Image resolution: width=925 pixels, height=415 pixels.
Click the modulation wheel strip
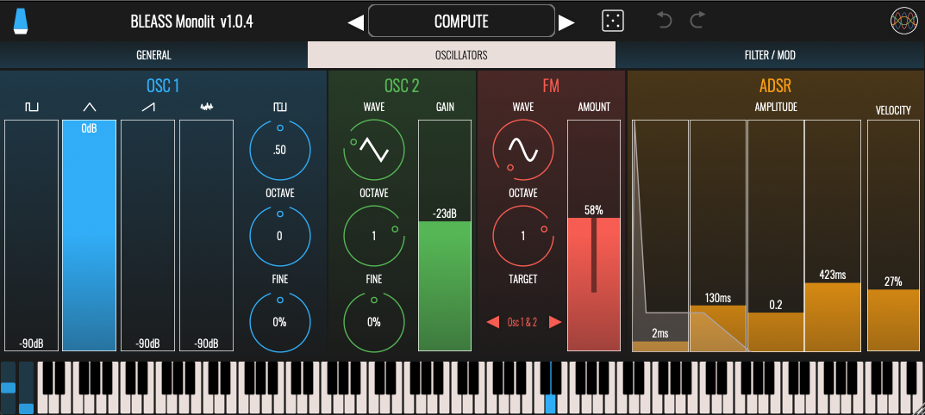(27, 387)
